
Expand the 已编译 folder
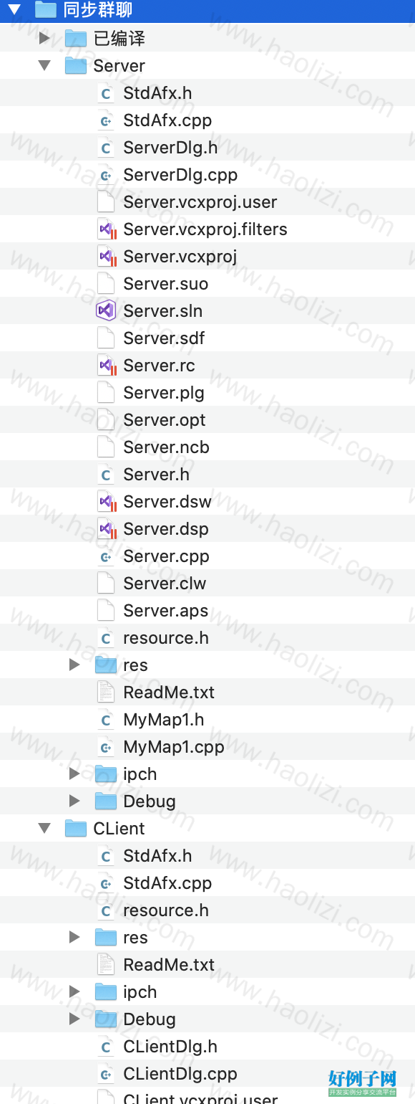(x=44, y=38)
